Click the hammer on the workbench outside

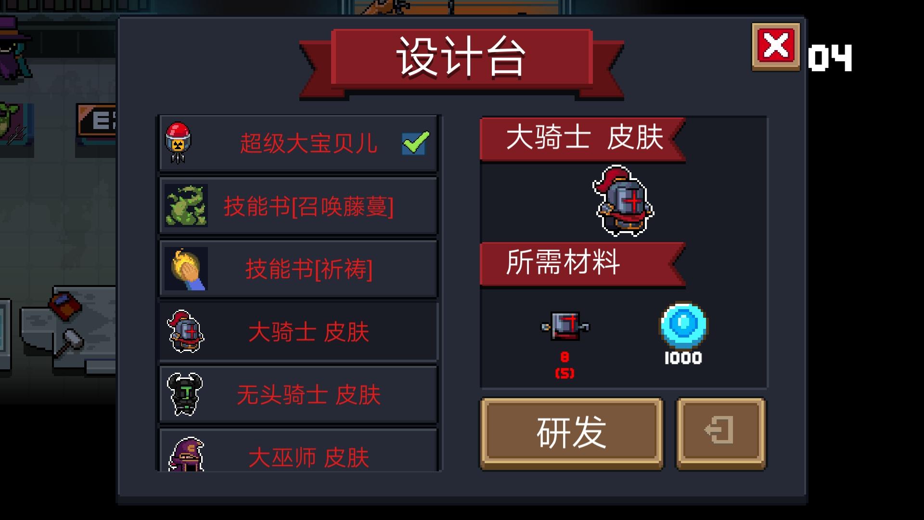point(69,342)
